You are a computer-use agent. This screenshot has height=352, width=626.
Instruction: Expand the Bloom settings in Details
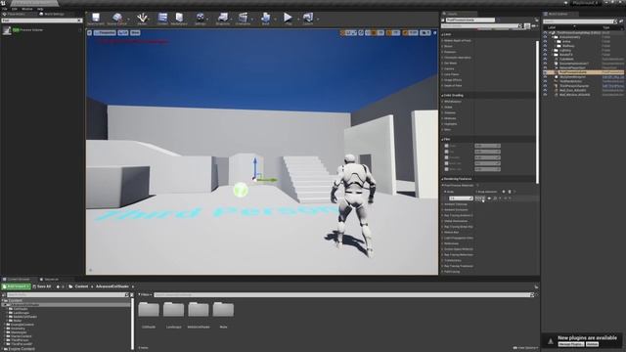pos(442,46)
